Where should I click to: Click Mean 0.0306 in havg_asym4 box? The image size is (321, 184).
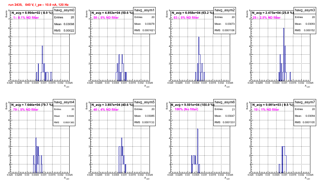(x=64, y=116)
